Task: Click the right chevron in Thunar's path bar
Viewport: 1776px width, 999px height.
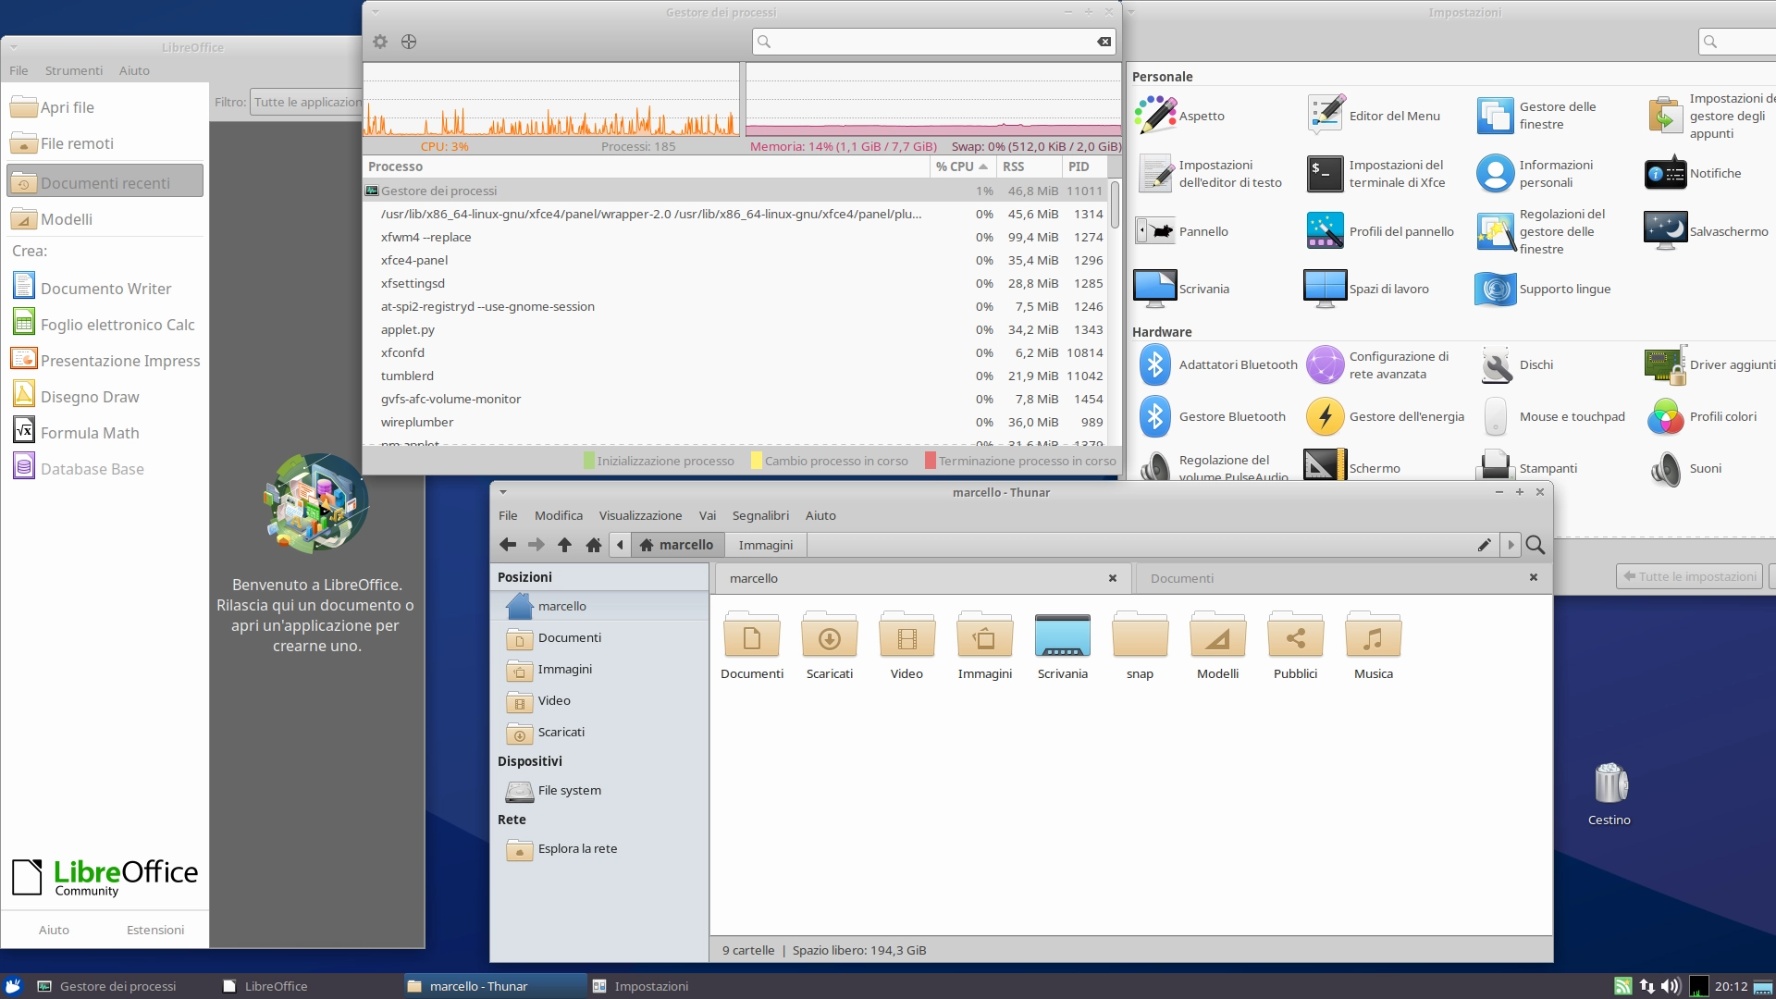Action: pos(1510,546)
